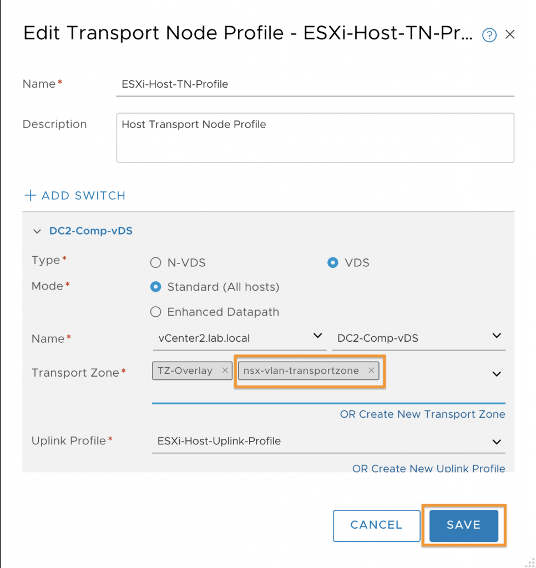Select the N-VDS type radio button

tap(156, 262)
